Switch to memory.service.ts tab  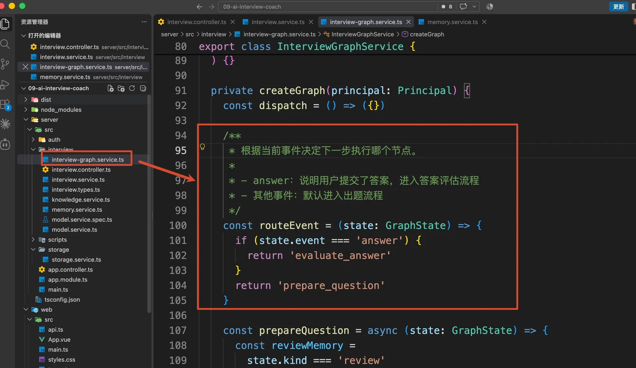[x=452, y=22]
